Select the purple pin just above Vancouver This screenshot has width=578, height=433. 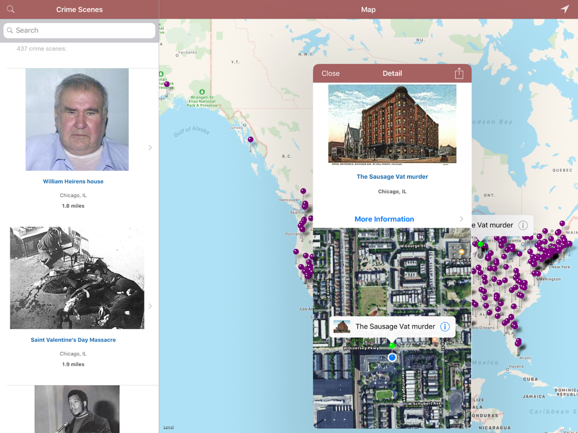[x=303, y=191]
